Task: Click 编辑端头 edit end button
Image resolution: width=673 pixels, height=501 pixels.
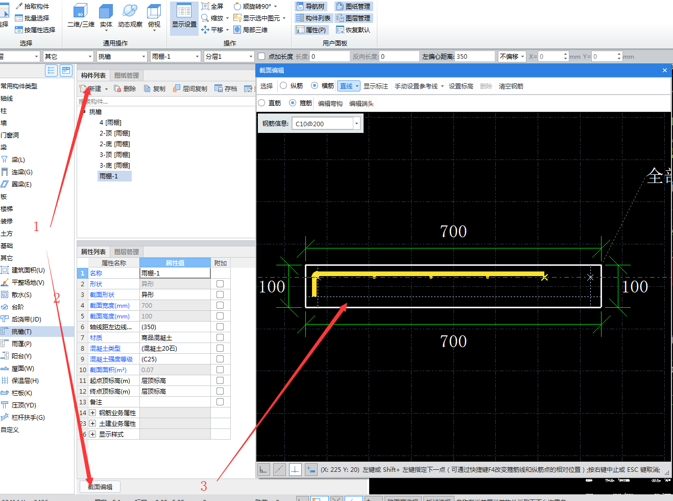Action: pyautogui.click(x=362, y=103)
